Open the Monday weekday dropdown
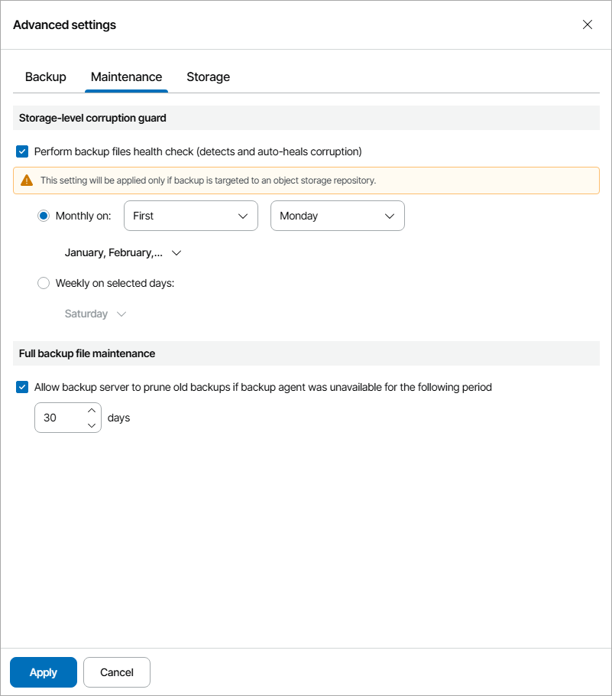 [337, 216]
